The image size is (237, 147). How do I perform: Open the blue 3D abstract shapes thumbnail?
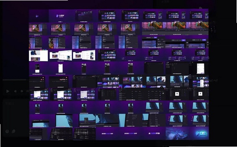tap(177, 133)
